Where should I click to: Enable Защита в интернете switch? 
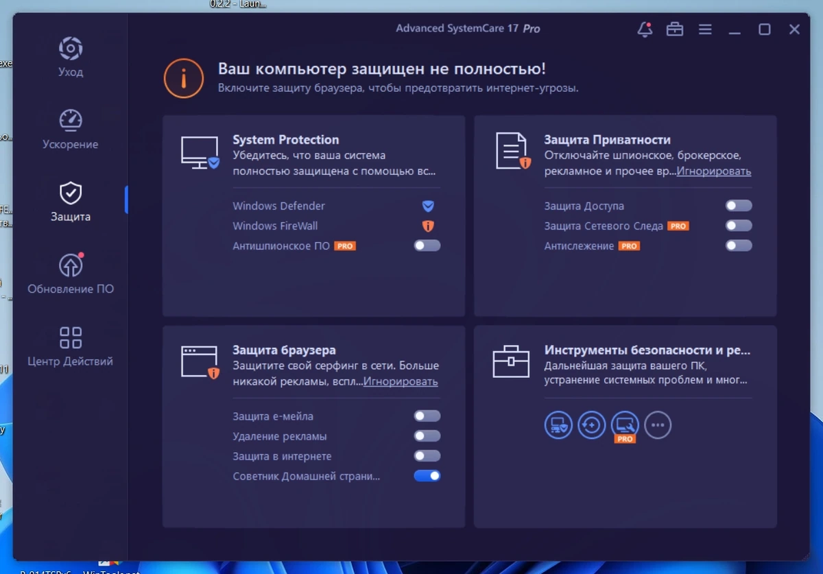point(427,456)
